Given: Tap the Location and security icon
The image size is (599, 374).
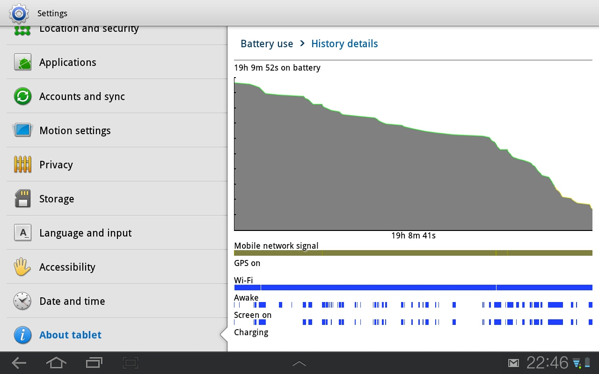Looking at the screenshot, I should (23, 31).
